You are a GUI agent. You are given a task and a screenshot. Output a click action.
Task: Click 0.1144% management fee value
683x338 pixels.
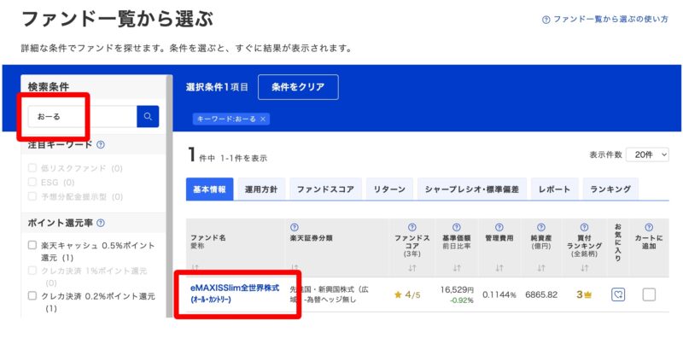click(499, 294)
